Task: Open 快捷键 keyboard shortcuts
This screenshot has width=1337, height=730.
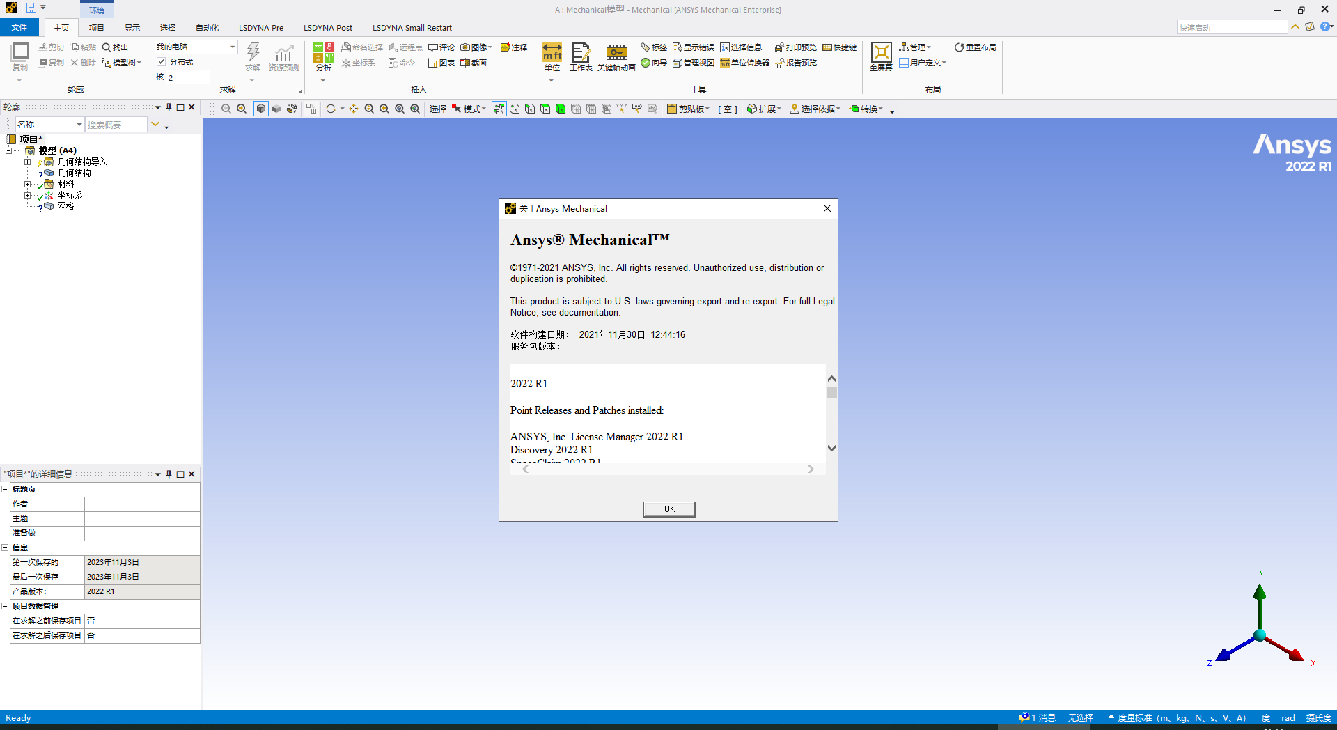Action: (x=839, y=47)
